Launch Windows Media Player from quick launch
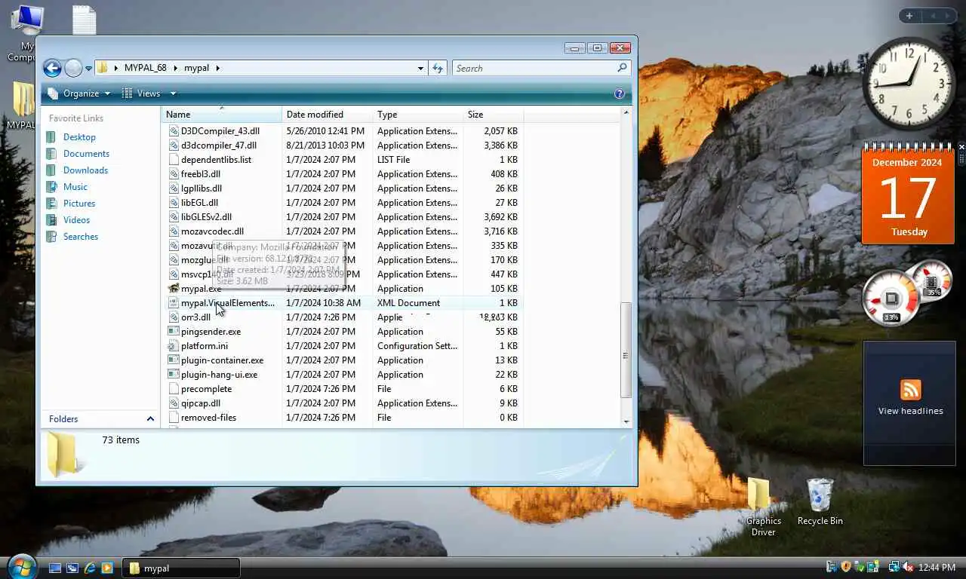This screenshot has width=966, height=579. [x=107, y=568]
